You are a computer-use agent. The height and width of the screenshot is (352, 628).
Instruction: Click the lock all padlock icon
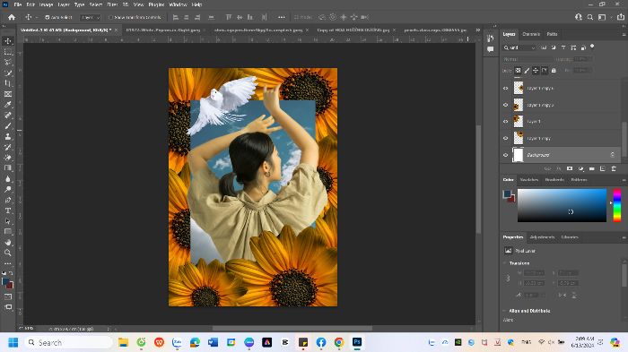(x=554, y=71)
